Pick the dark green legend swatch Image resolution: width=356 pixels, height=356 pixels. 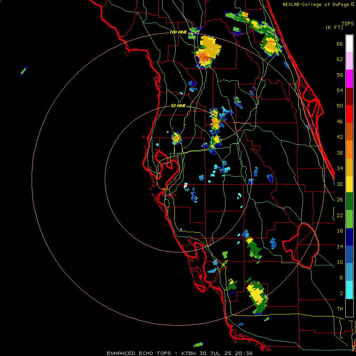click(x=349, y=201)
